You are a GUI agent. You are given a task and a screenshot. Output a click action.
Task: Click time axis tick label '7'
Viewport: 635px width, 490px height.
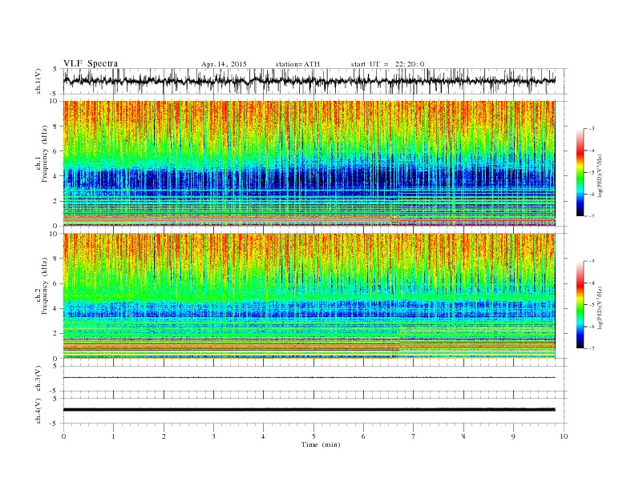click(414, 436)
